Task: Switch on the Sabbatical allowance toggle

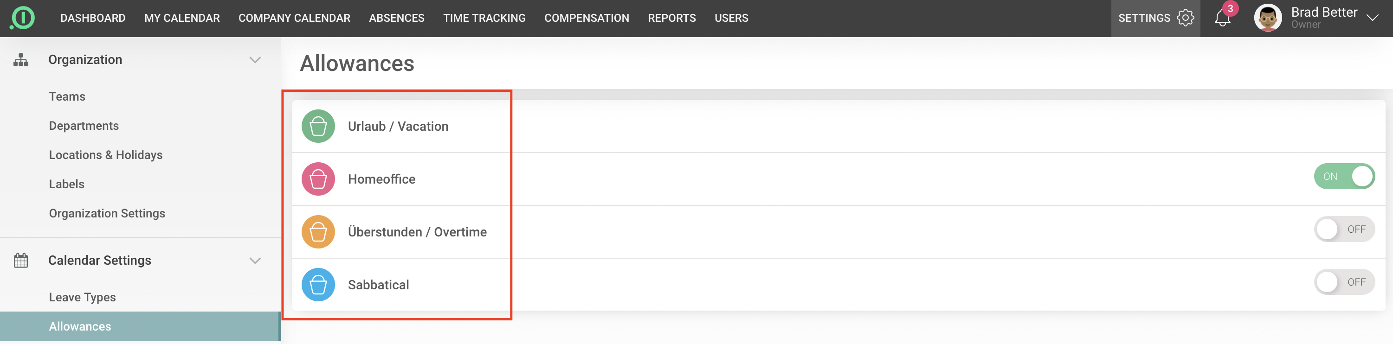Action: coord(1344,282)
